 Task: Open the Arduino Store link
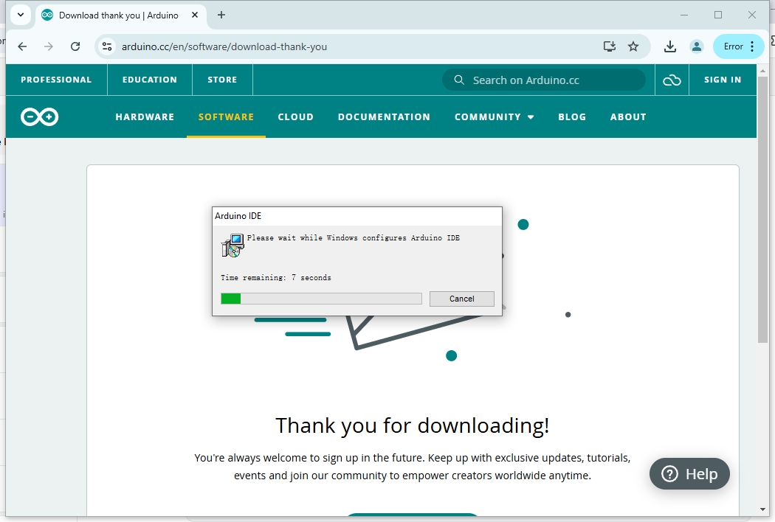point(222,80)
